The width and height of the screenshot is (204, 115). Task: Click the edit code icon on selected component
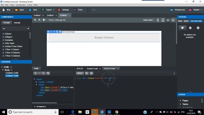coord(51,32)
